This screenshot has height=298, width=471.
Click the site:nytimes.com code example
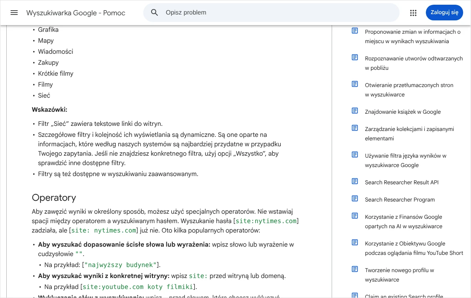pyautogui.click(x=266, y=221)
